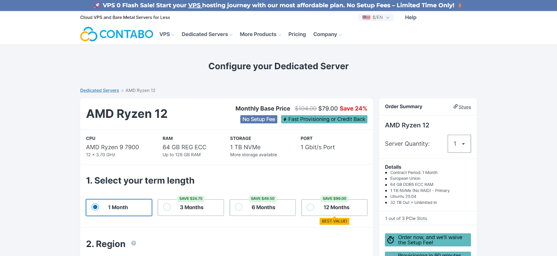
Task: Expand the Company menu
Action: (328, 34)
